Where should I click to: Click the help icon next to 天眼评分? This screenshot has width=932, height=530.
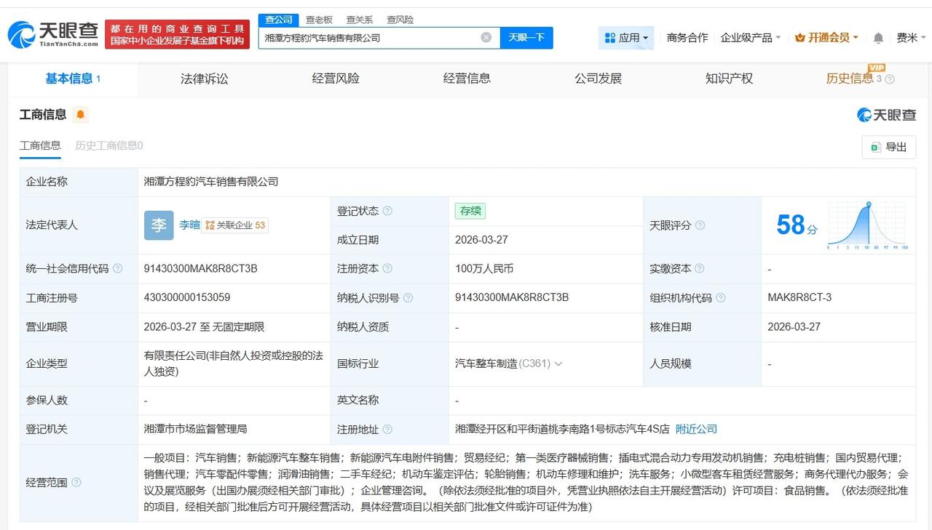click(700, 225)
